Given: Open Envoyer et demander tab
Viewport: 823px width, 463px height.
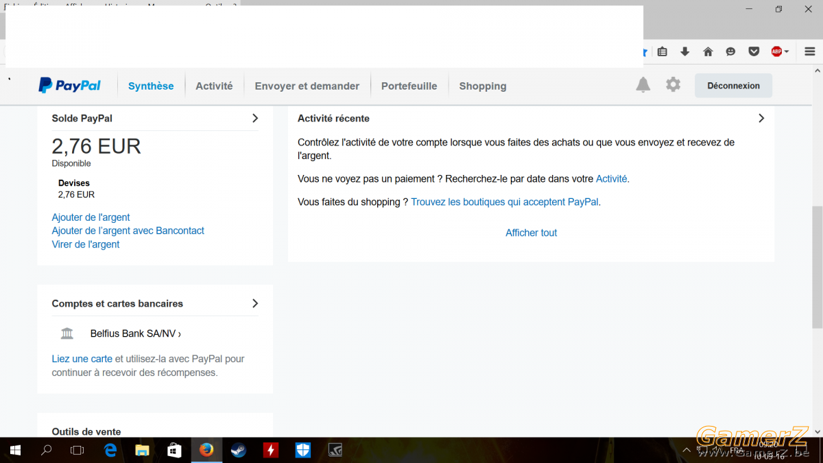Looking at the screenshot, I should point(307,86).
